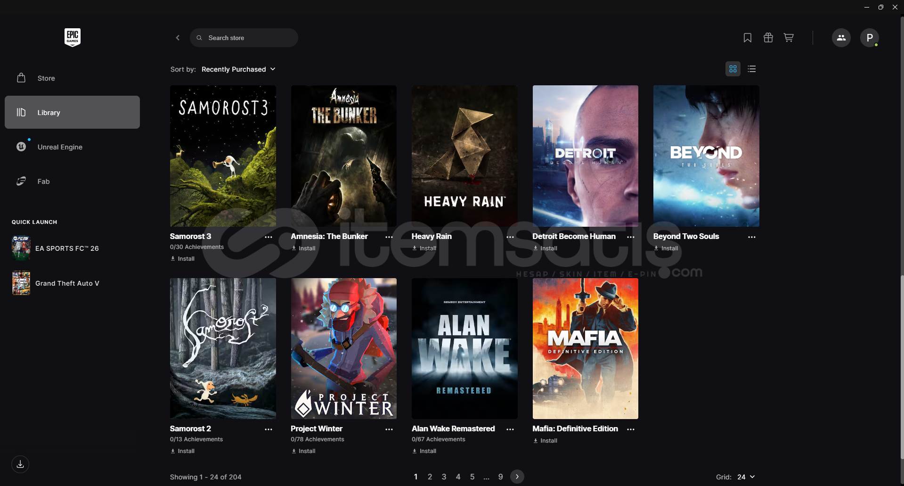The image size is (904, 486).
Task: Install Heavy Rain
Action: click(x=424, y=248)
